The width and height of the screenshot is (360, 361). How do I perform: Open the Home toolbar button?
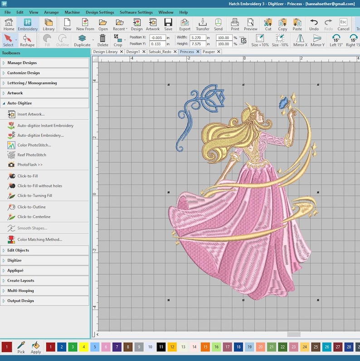coord(9,25)
